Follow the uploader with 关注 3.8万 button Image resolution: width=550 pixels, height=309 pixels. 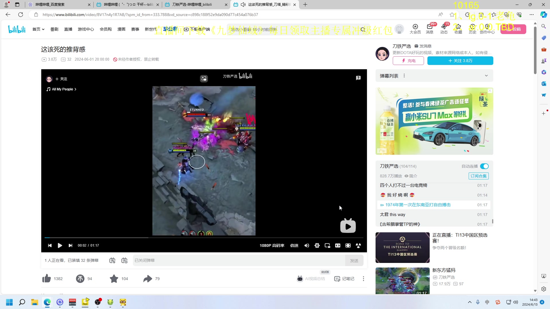tap(460, 61)
